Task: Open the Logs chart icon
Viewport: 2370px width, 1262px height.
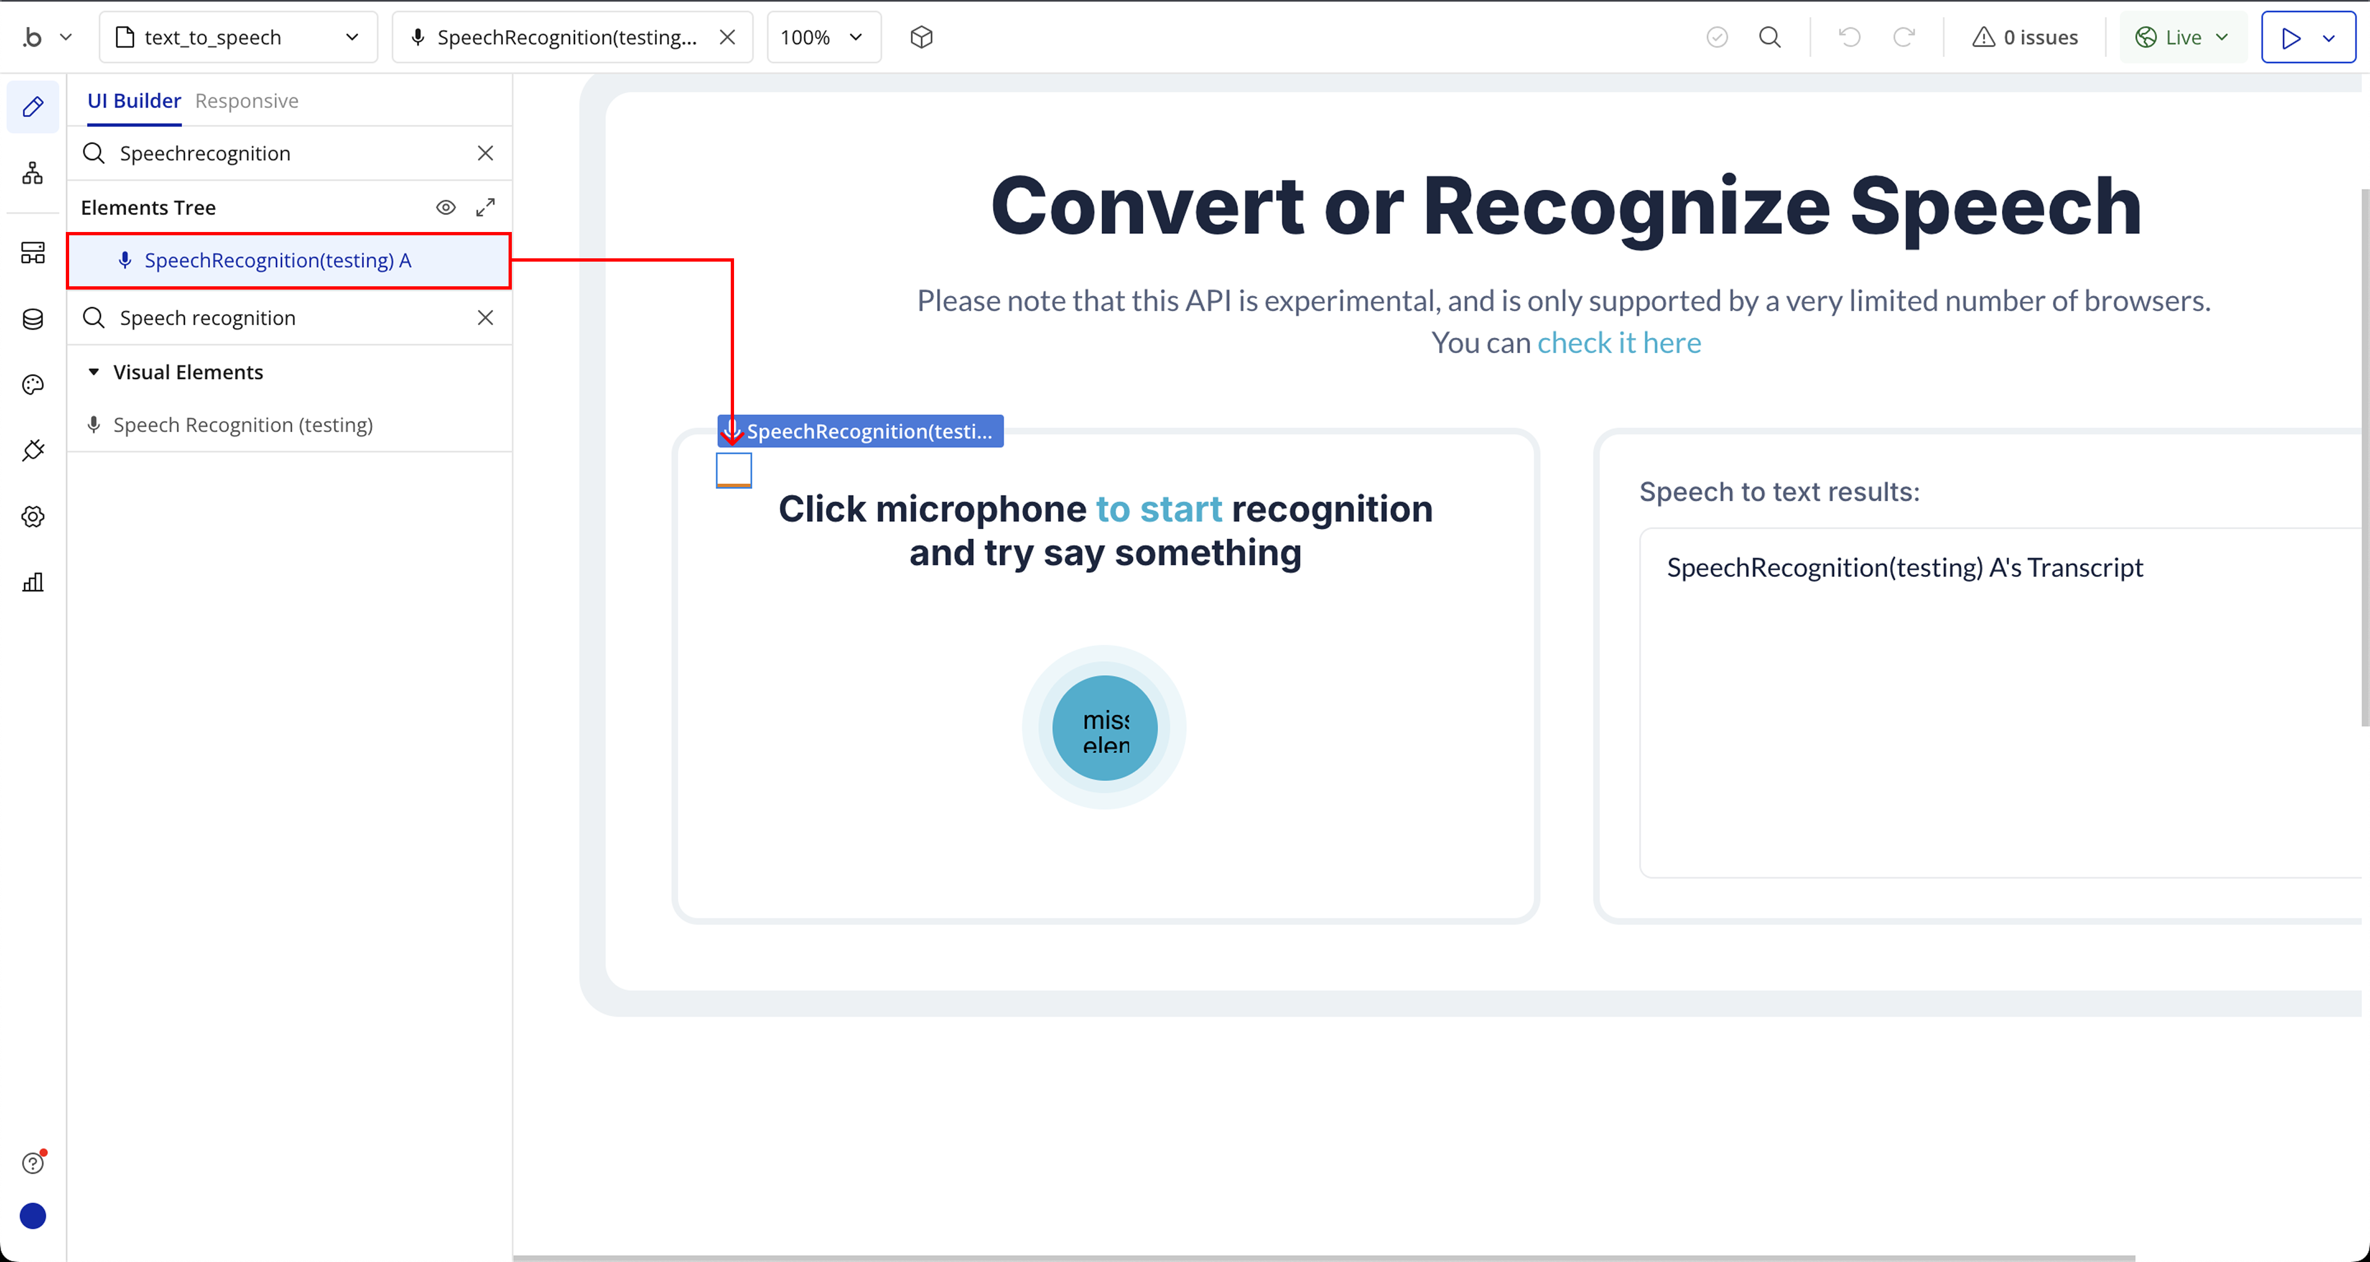Action: coord(33,582)
